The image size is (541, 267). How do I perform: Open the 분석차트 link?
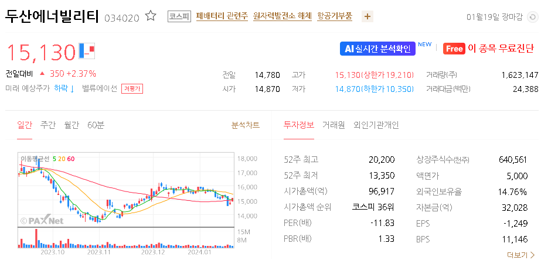(246, 125)
